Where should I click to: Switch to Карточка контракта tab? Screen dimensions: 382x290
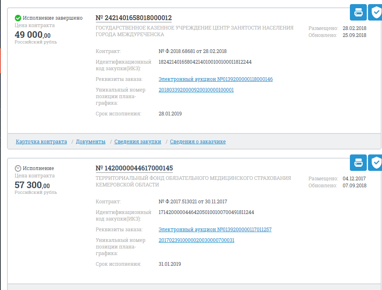tap(41, 142)
